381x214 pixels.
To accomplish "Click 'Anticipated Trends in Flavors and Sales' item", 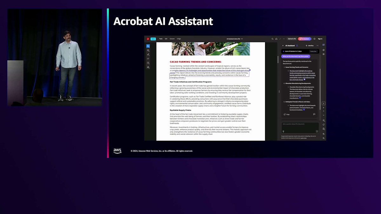I will (297, 102).
